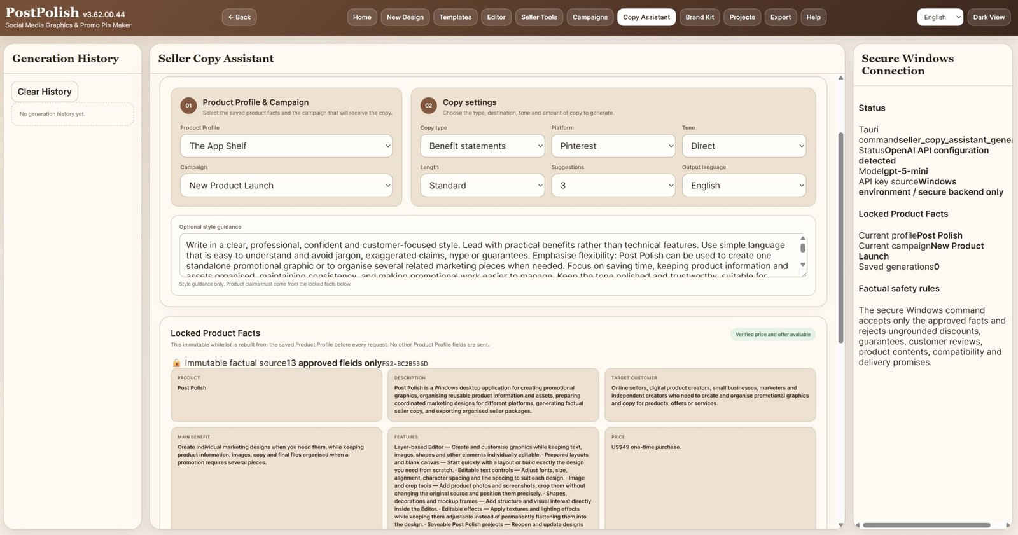Open the Campaign dropdown
Image resolution: width=1018 pixels, height=535 pixels.
(286, 185)
